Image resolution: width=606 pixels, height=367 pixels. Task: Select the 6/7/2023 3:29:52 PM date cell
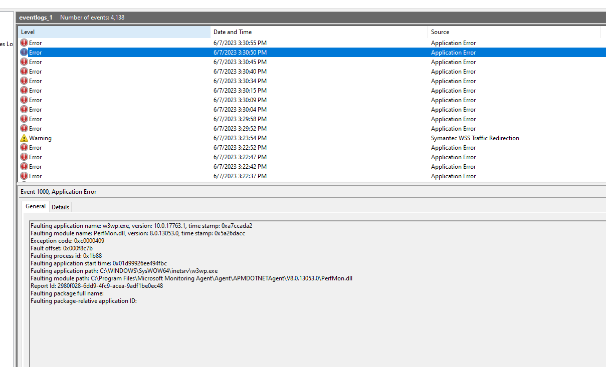pyautogui.click(x=240, y=129)
